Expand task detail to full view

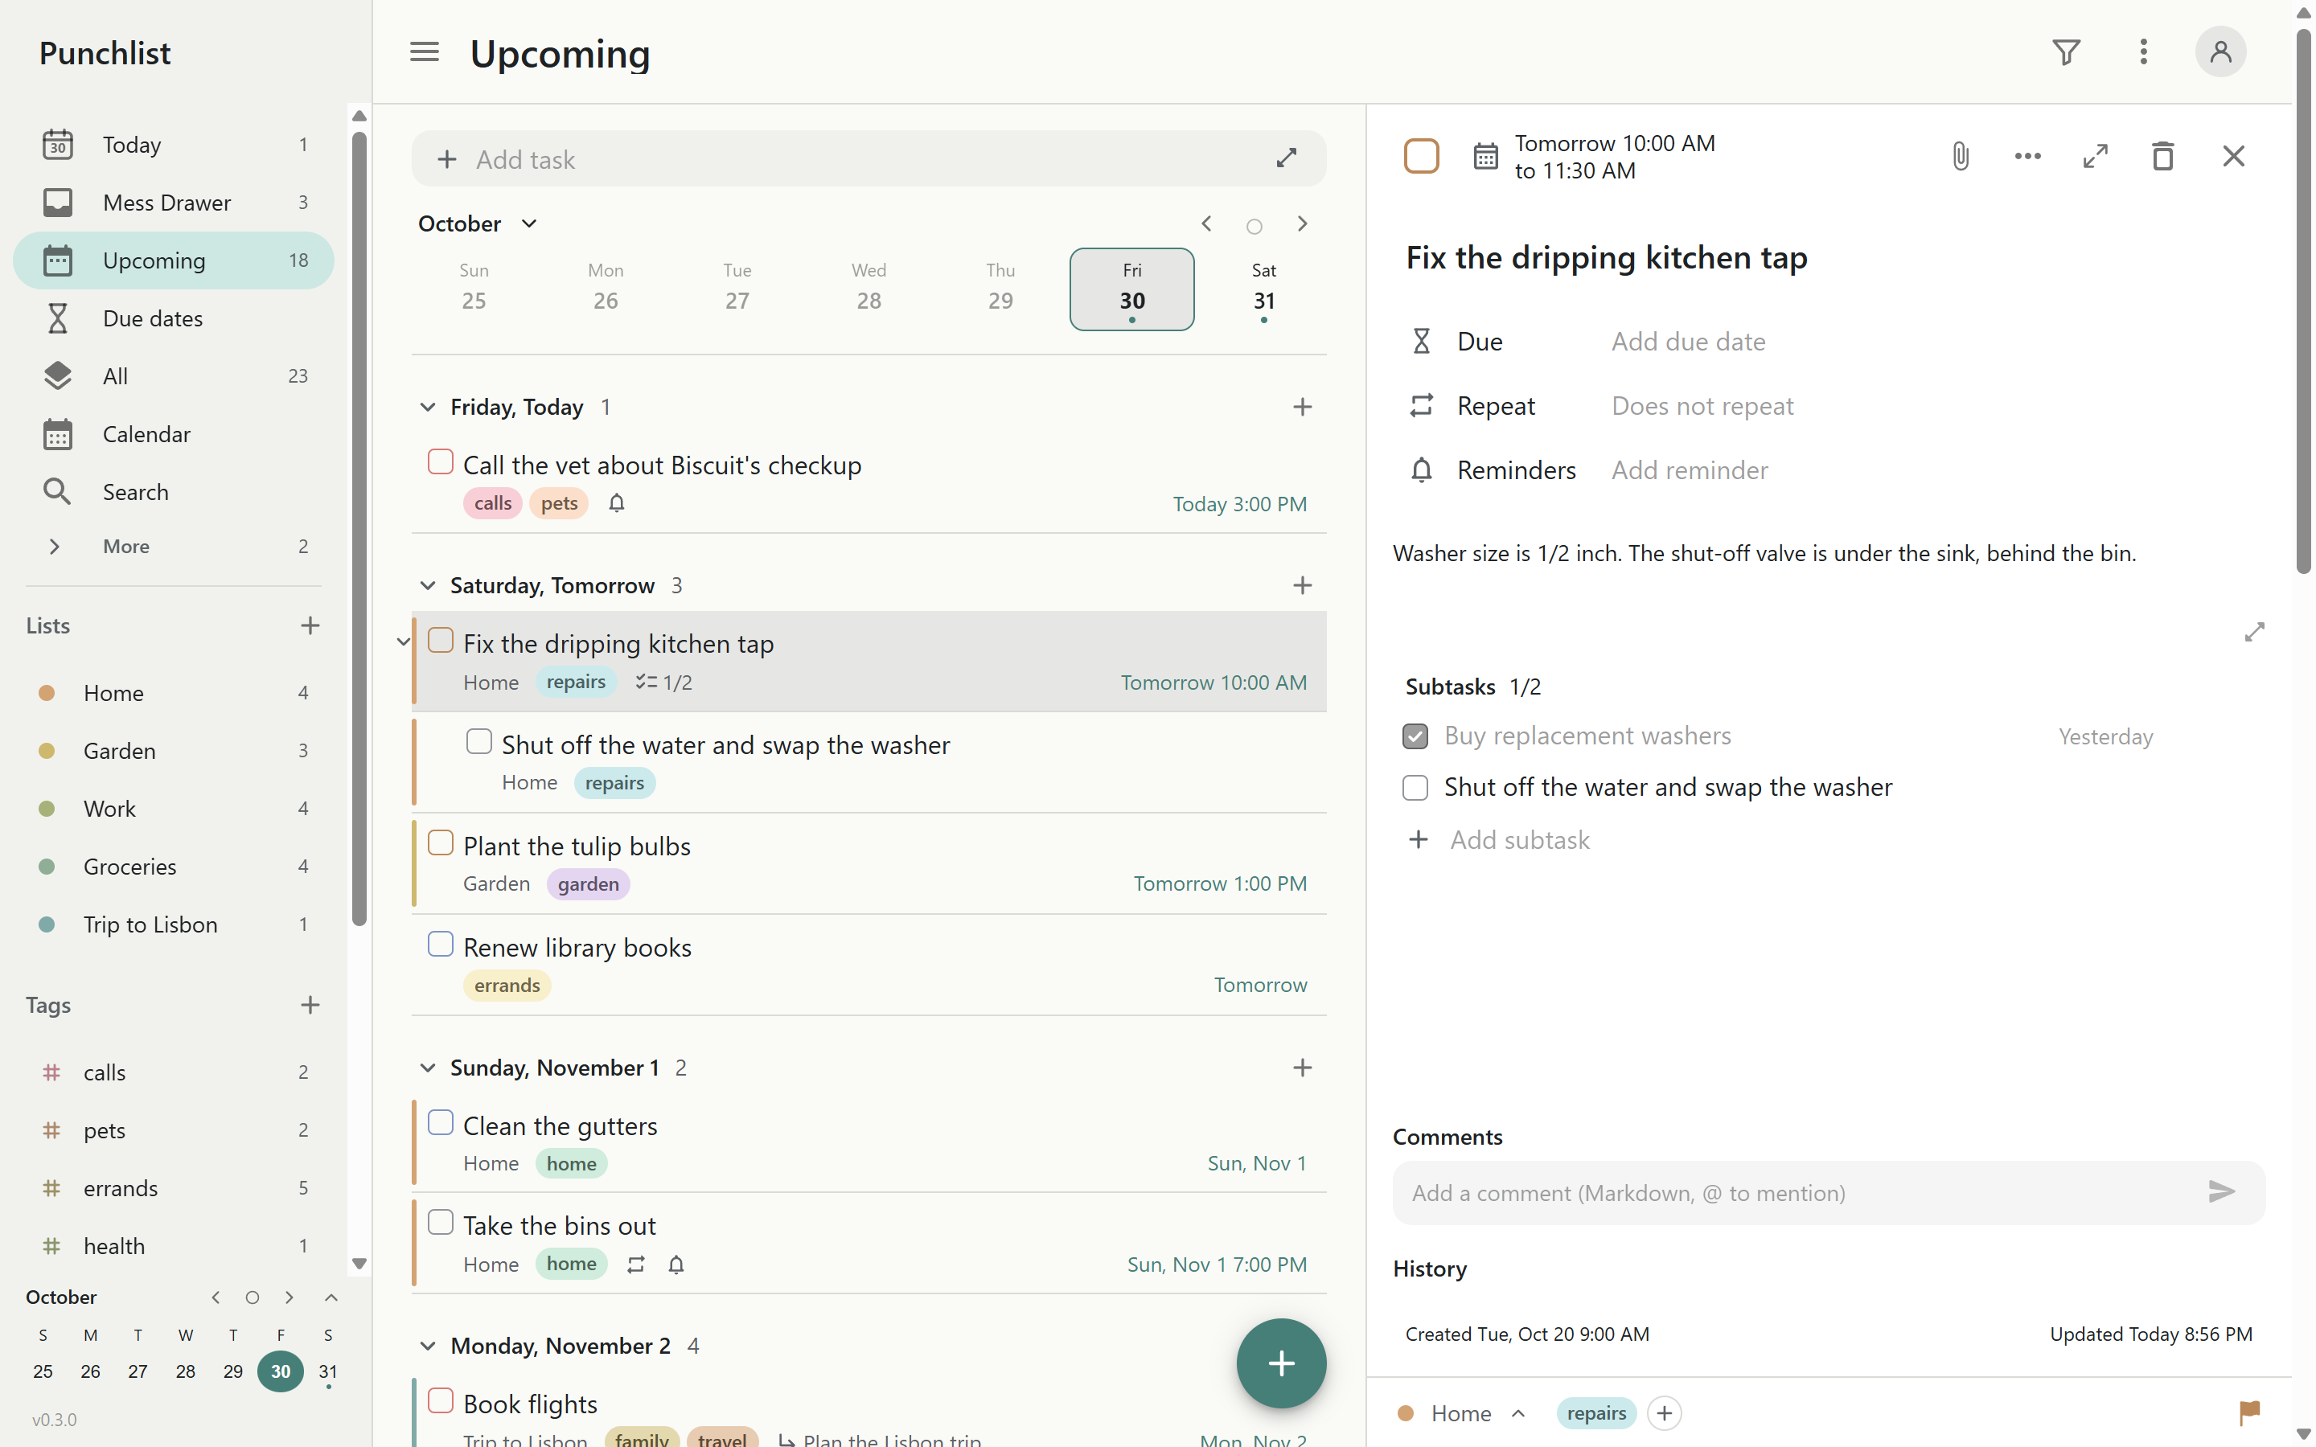(2095, 156)
